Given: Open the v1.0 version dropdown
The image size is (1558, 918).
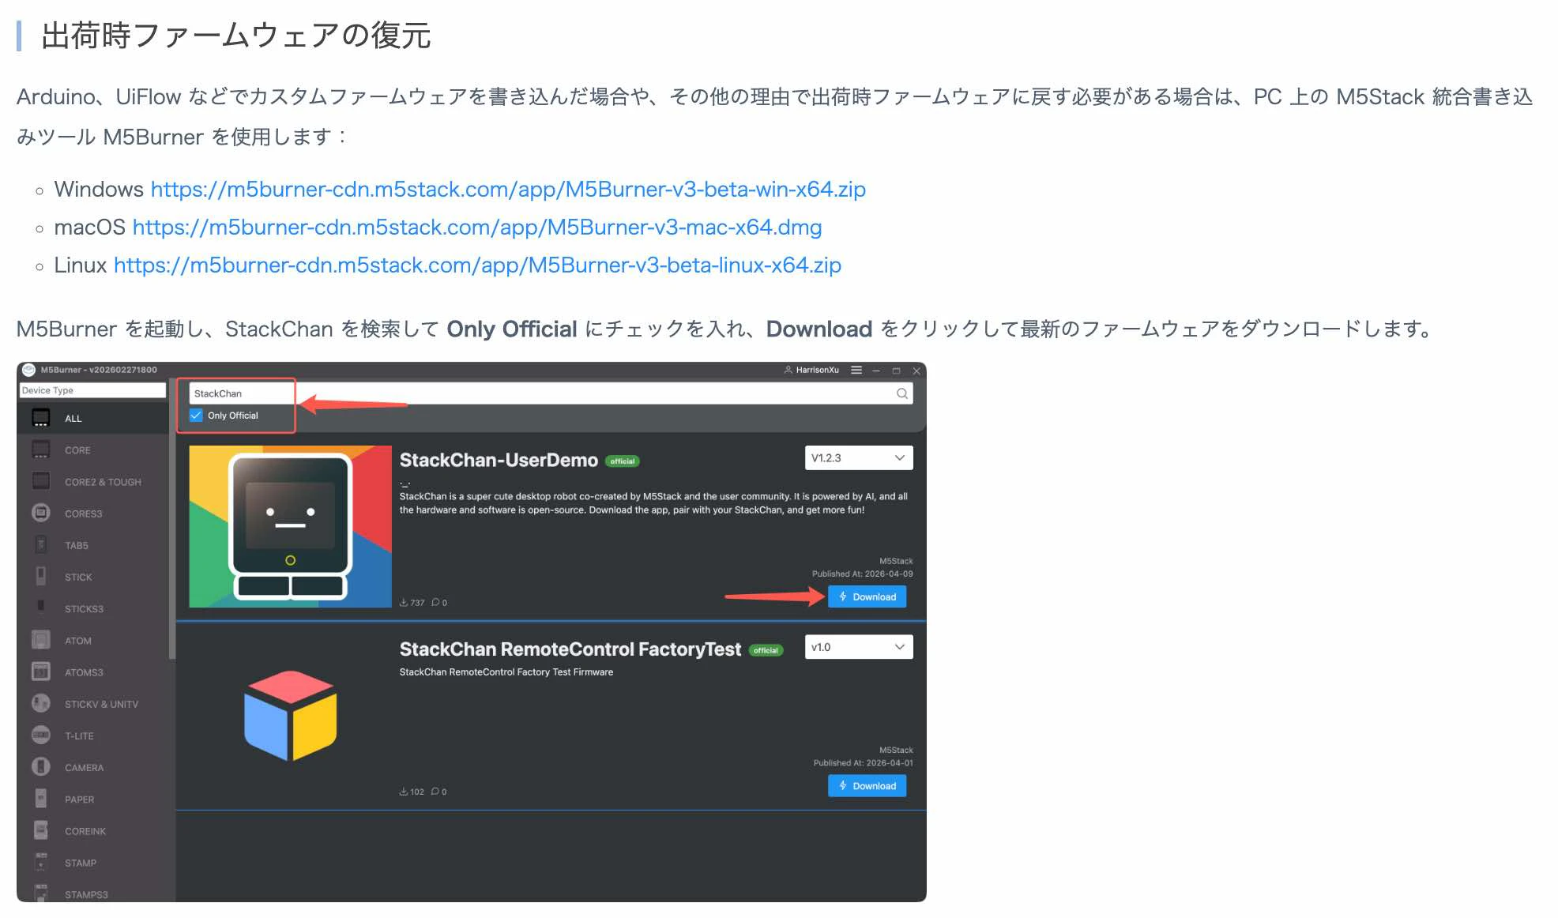Looking at the screenshot, I should 859,647.
